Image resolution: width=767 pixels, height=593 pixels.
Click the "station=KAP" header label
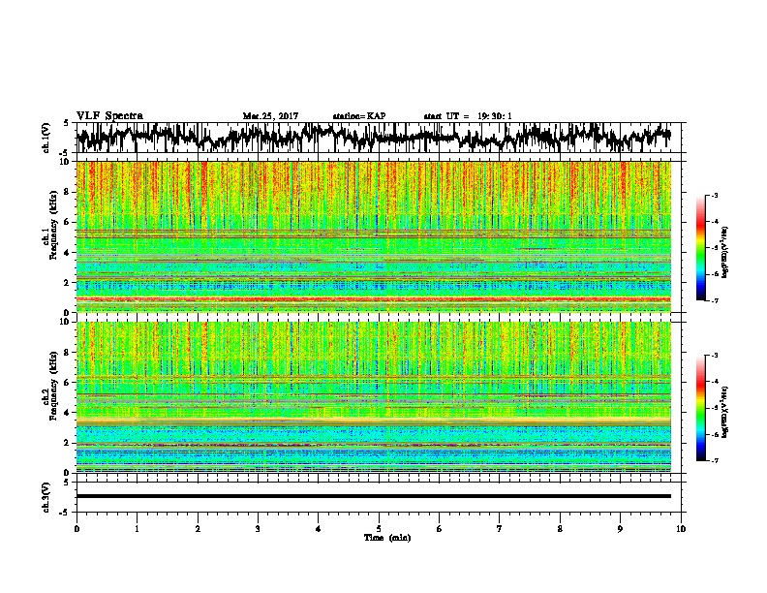click(359, 116)
